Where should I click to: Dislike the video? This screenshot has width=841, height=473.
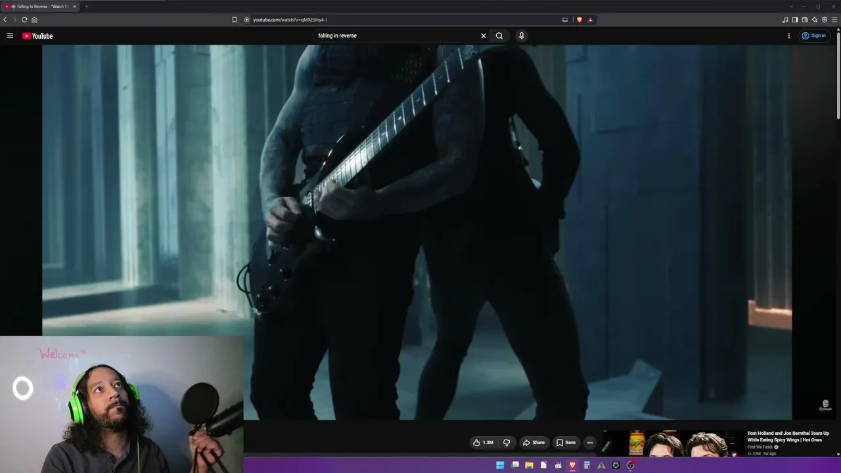pos(507,443)
